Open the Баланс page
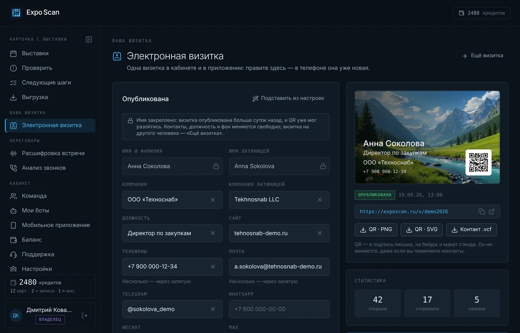The height and width of the screenshot is (333, 520). [x=50, y=240]
